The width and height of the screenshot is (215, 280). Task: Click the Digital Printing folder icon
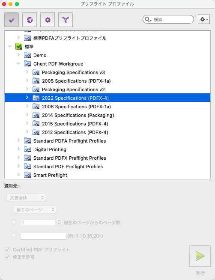[x=27, y=149]
